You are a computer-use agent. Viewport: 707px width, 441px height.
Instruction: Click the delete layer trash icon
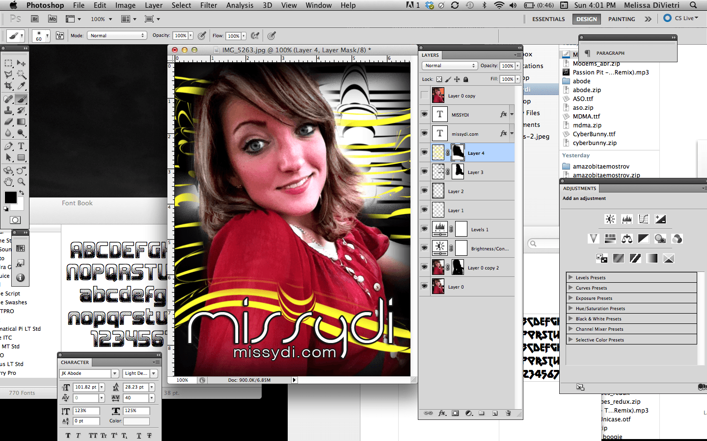coord(508,413)
